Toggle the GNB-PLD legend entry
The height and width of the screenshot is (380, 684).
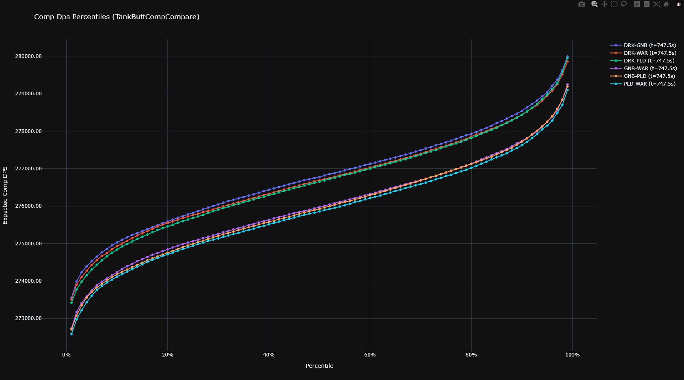pyautogui.click(x=643, y=76)
